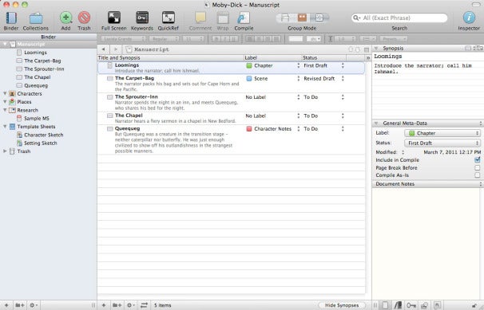Click the lock icon in the inspector footer
484x310 pixels.
tap(474, 305)
